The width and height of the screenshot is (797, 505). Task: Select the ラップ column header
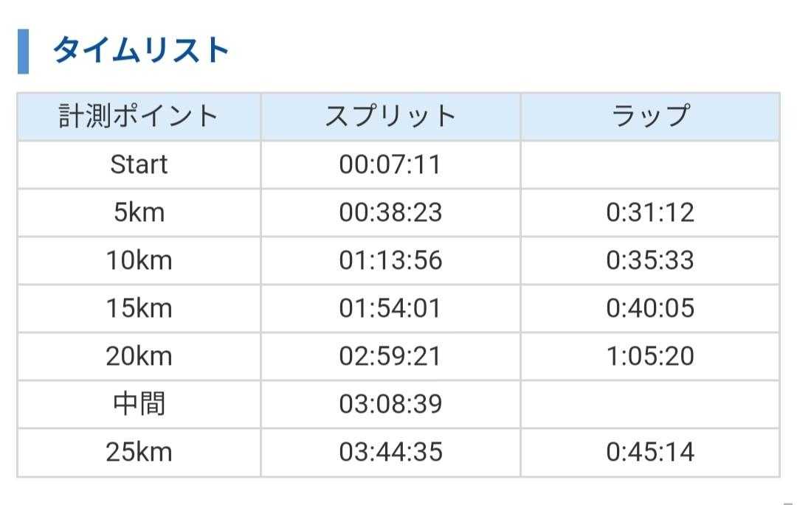(x=650, y=116)
